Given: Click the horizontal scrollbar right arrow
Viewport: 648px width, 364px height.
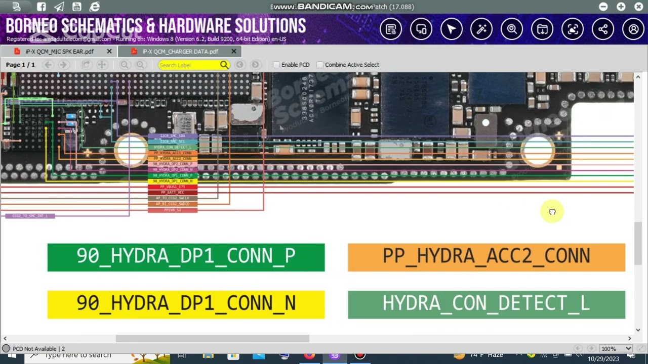Looking at the screenshot, I should tap(629, 339).
